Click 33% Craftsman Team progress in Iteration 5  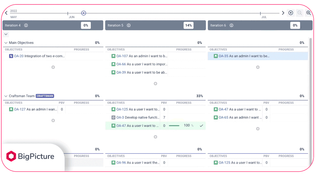pyautogui.click(x=199, y=96)
